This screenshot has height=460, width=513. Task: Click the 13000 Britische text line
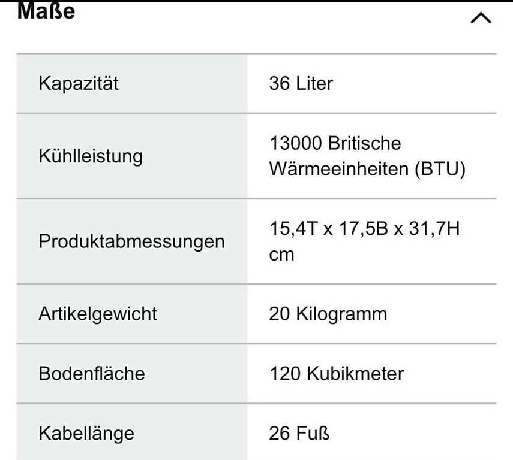(x=335, y=144)
